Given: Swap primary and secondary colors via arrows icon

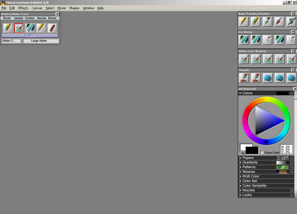Looking at the screenshot, I should click(x=243, y=153).
